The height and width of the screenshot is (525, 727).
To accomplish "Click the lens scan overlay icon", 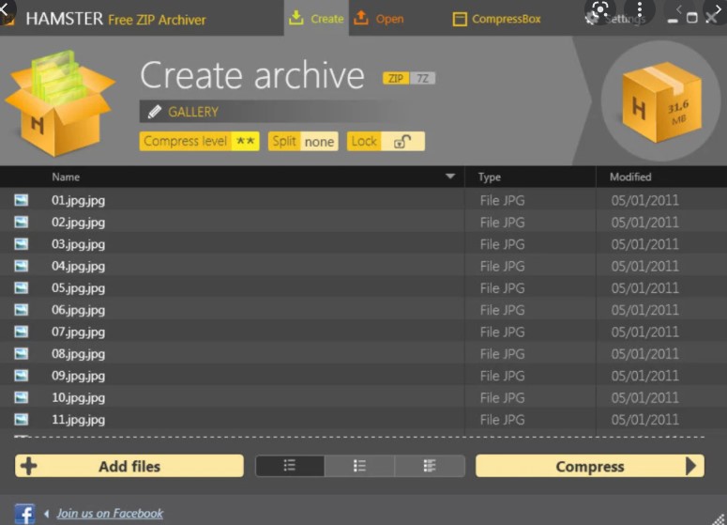I will click(x=600, y=9).
